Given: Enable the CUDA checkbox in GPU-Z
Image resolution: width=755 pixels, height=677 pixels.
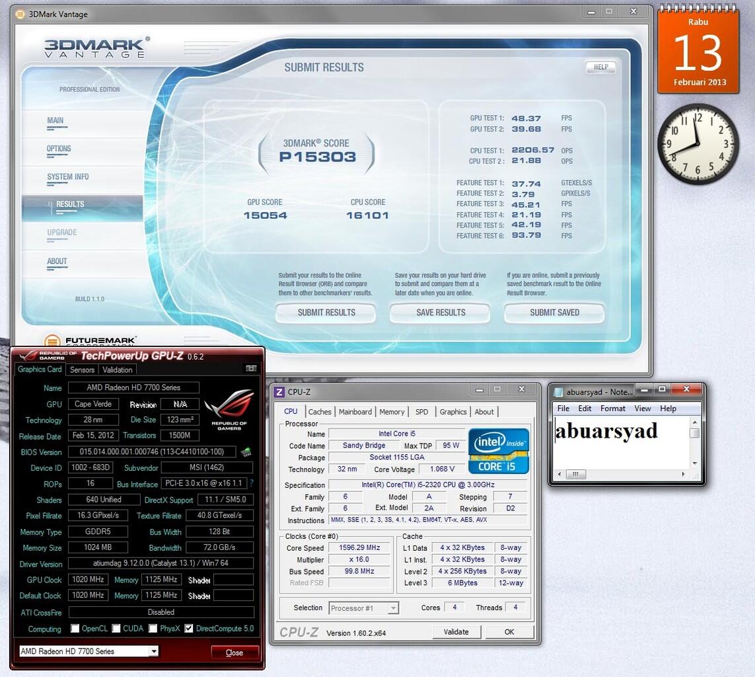Looking at the screenshot, I should point(116,628).
